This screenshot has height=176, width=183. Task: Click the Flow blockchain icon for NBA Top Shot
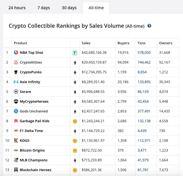tap(75, 53)
